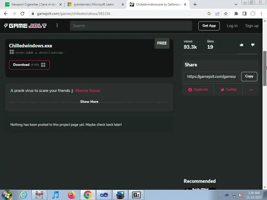
Task: Like the game with thumbs up
Action: [241, 45]
